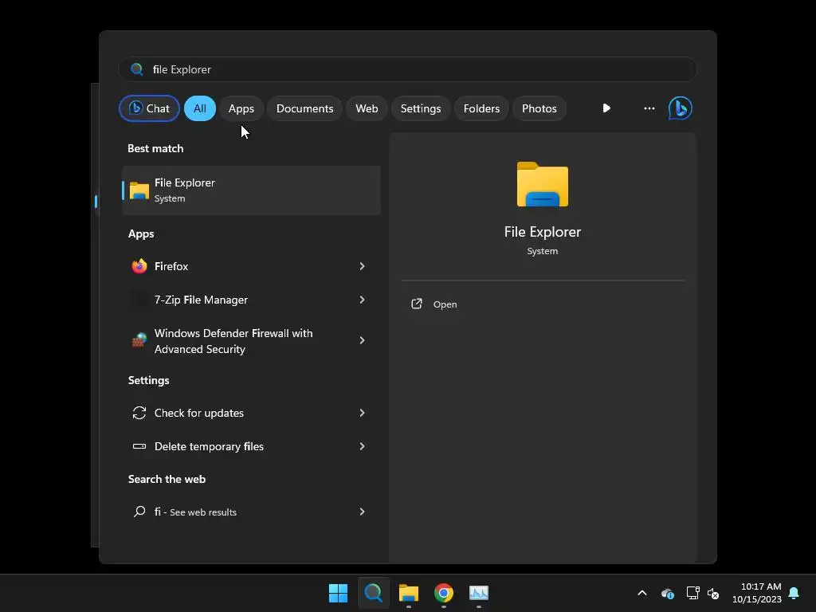Expand Delete temporary files chevron

pos(363,446)
